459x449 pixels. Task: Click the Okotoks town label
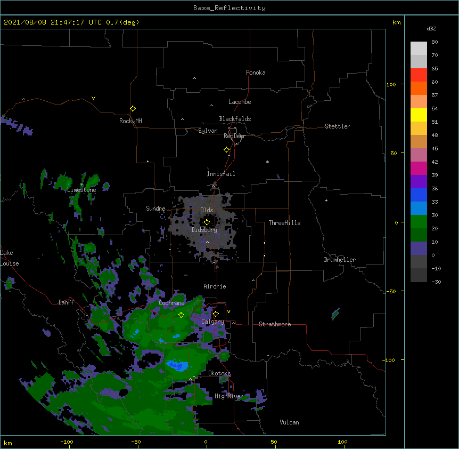[x=219, y=373]
